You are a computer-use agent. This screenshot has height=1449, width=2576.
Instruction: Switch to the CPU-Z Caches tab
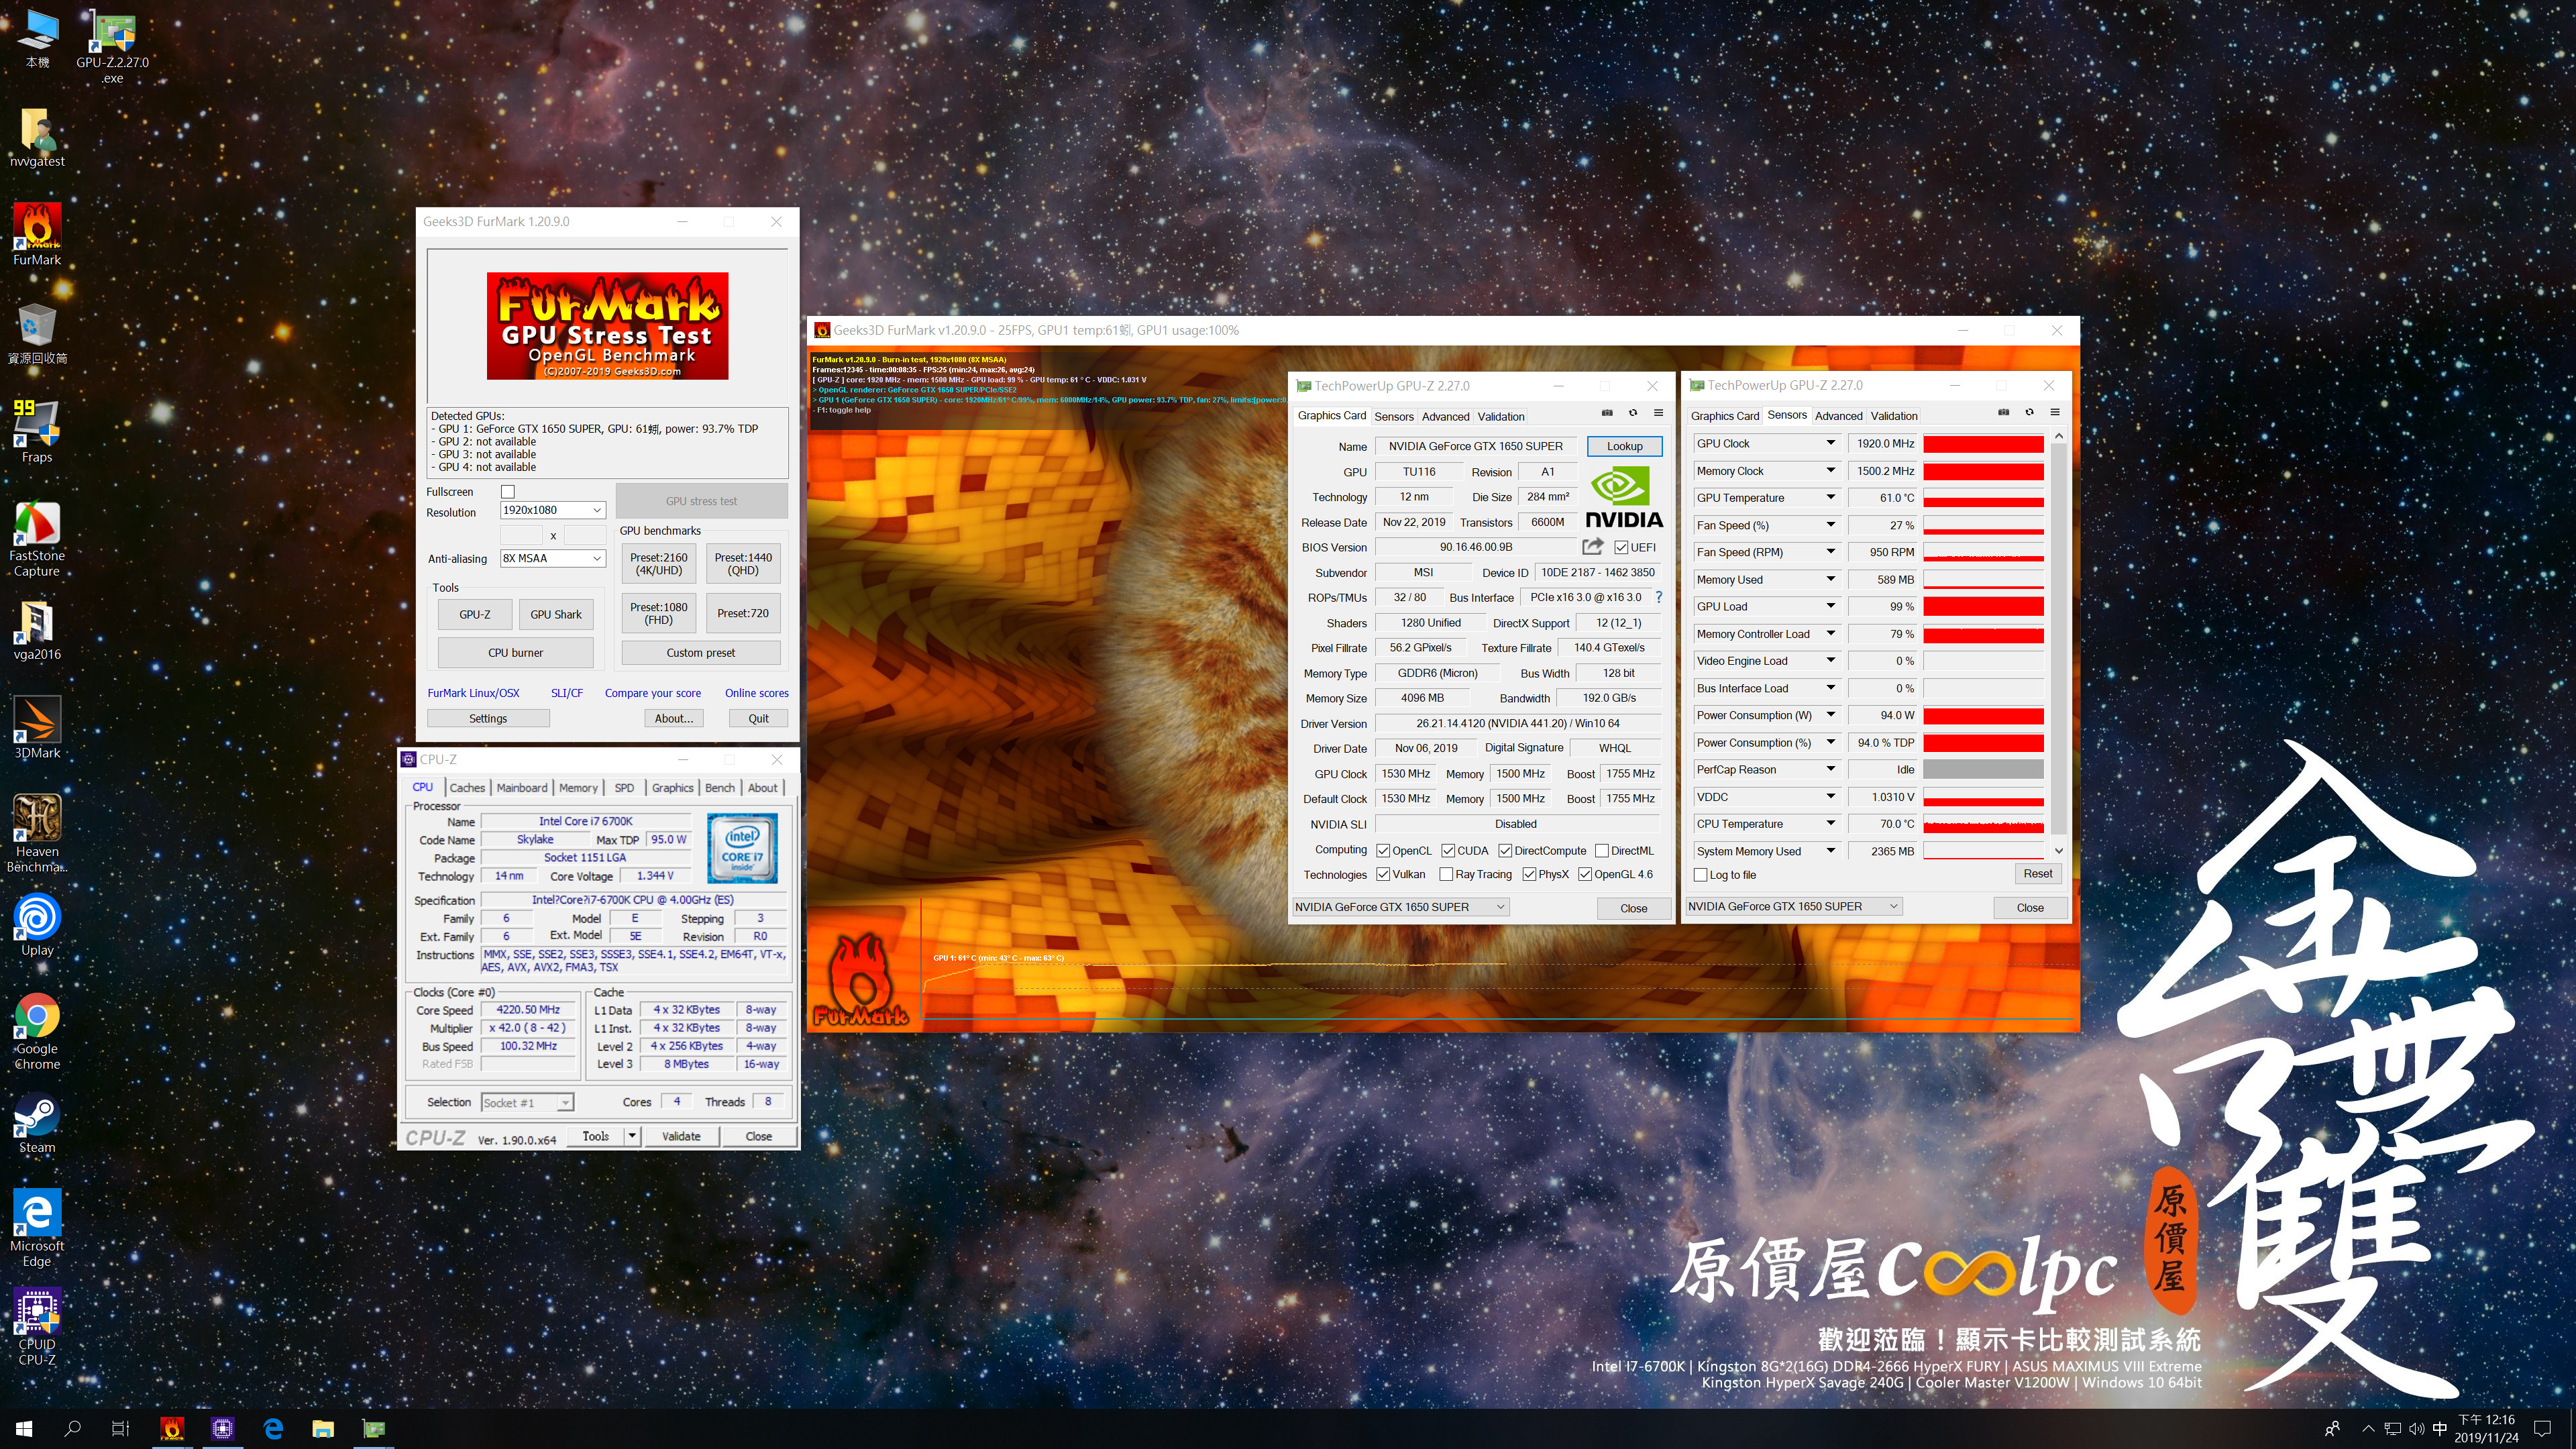pyautogui.click(x=467, y=788)
